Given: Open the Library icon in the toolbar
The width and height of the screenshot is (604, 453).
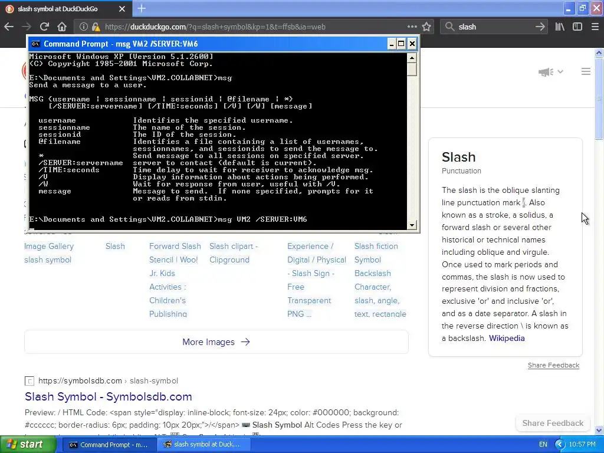Looking at the screenshot, I should click(560, 27).
